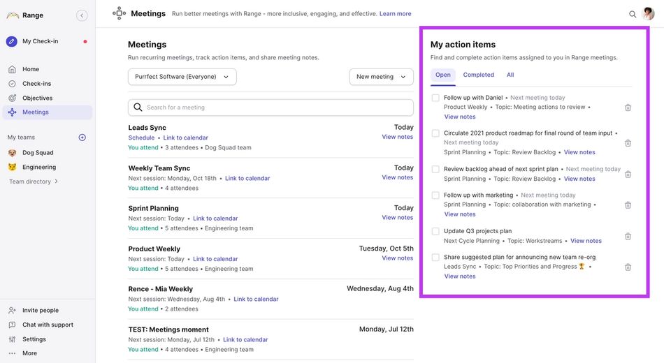Click the Engineering team cat emoji
The width and height of the screenshot is (664, 363).
13,167
